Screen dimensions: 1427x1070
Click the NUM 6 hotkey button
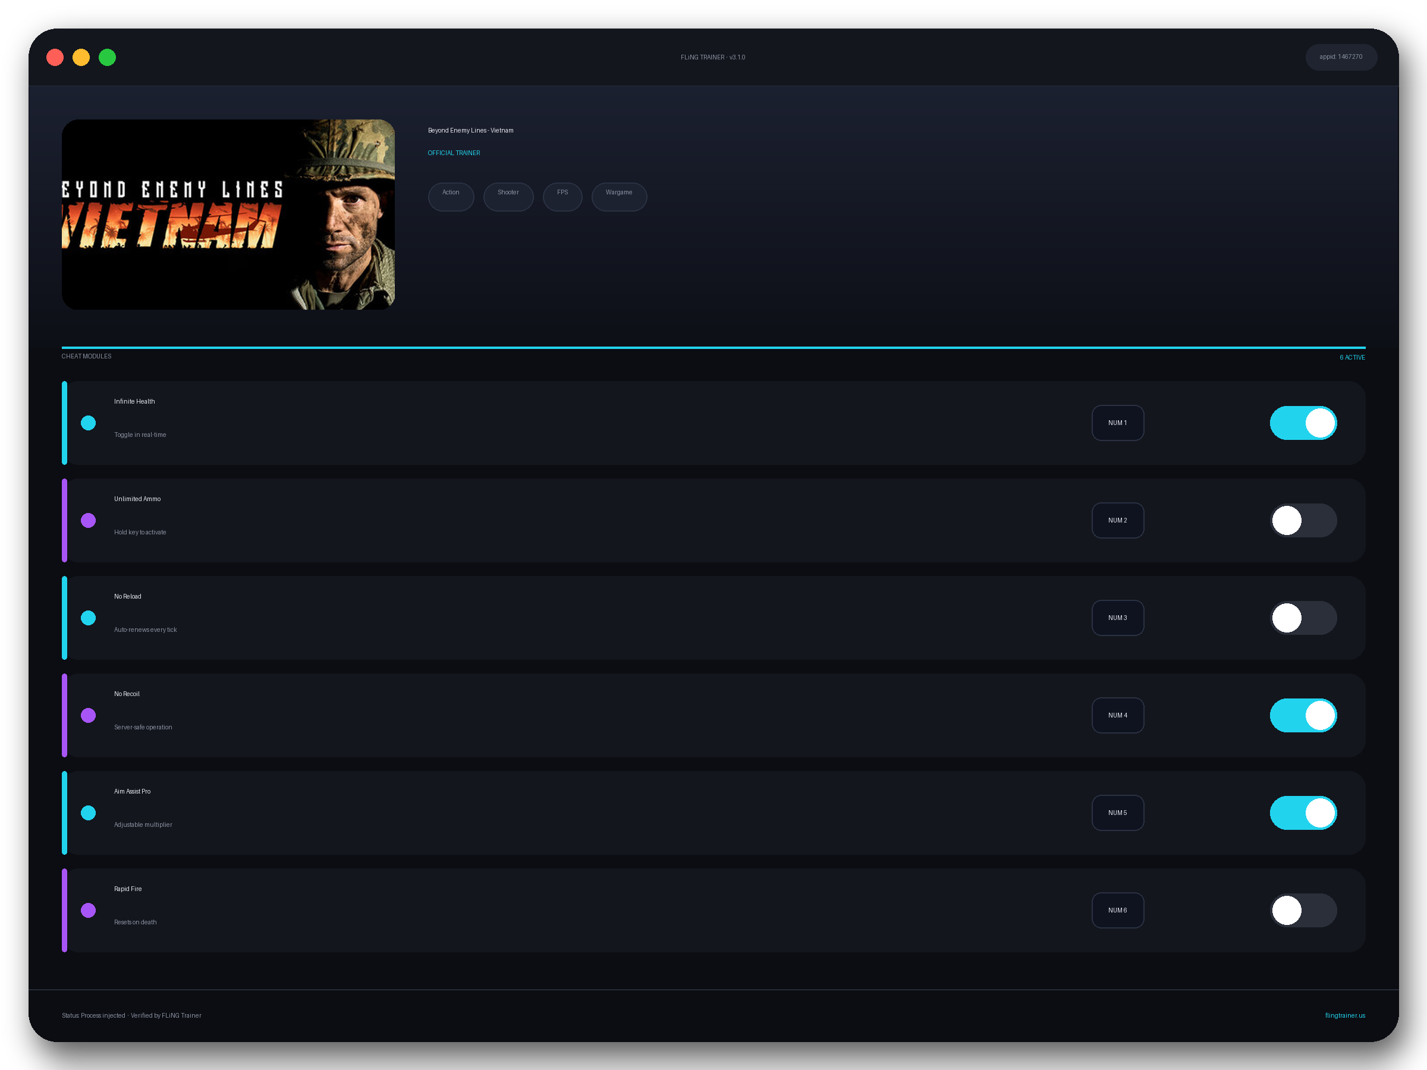(x=1117, y=910)
